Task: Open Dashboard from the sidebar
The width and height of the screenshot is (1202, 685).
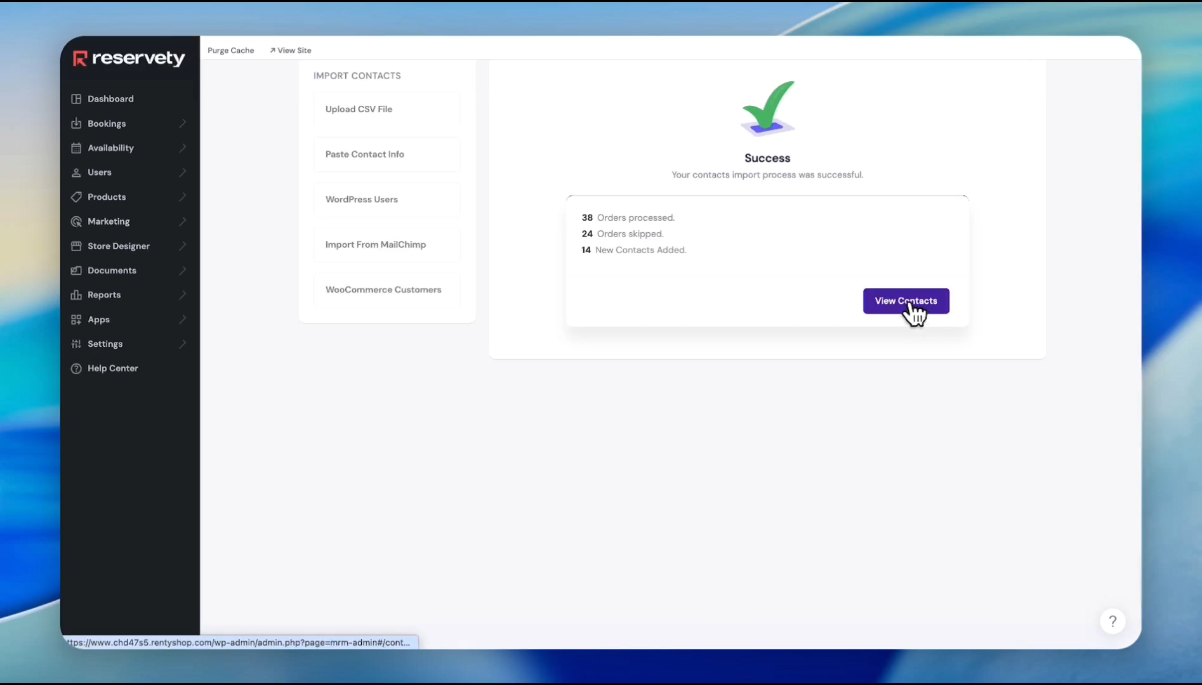Action: tap(110, 99)
